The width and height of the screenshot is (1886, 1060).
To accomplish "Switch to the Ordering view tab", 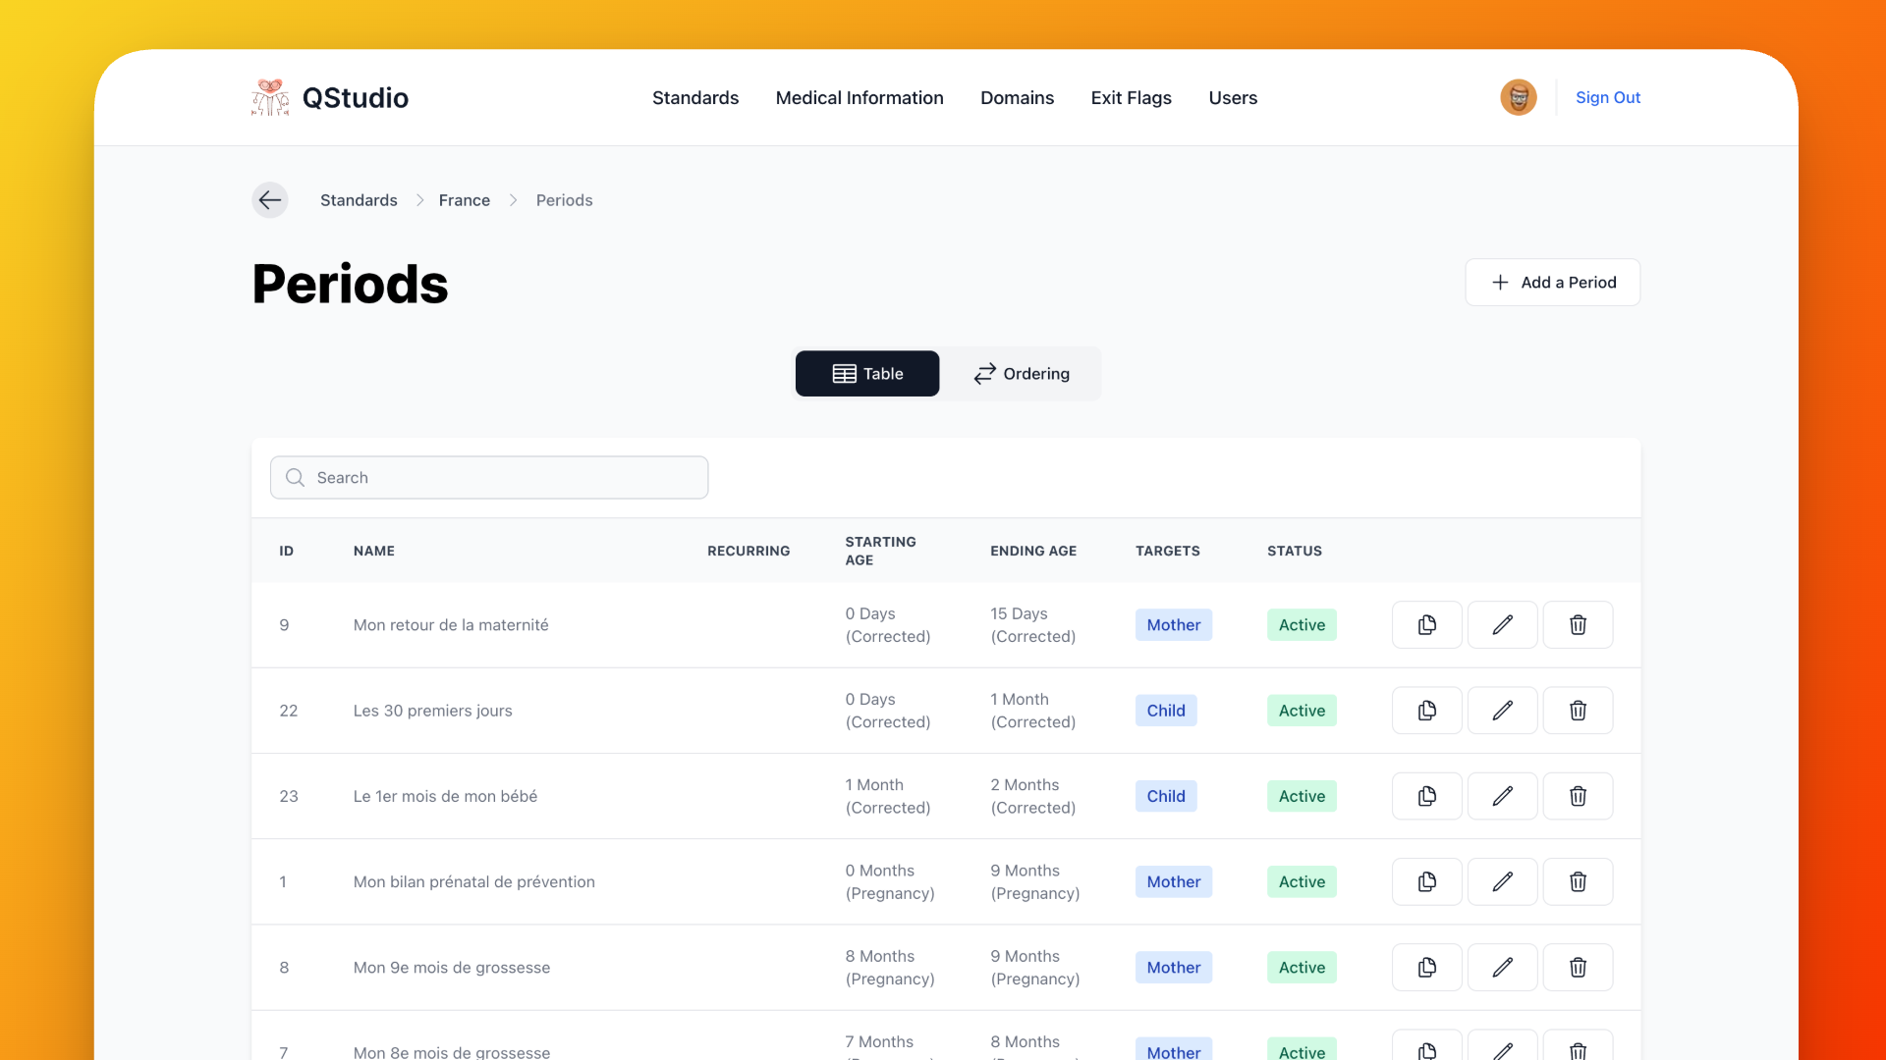I will (1022, 374).
